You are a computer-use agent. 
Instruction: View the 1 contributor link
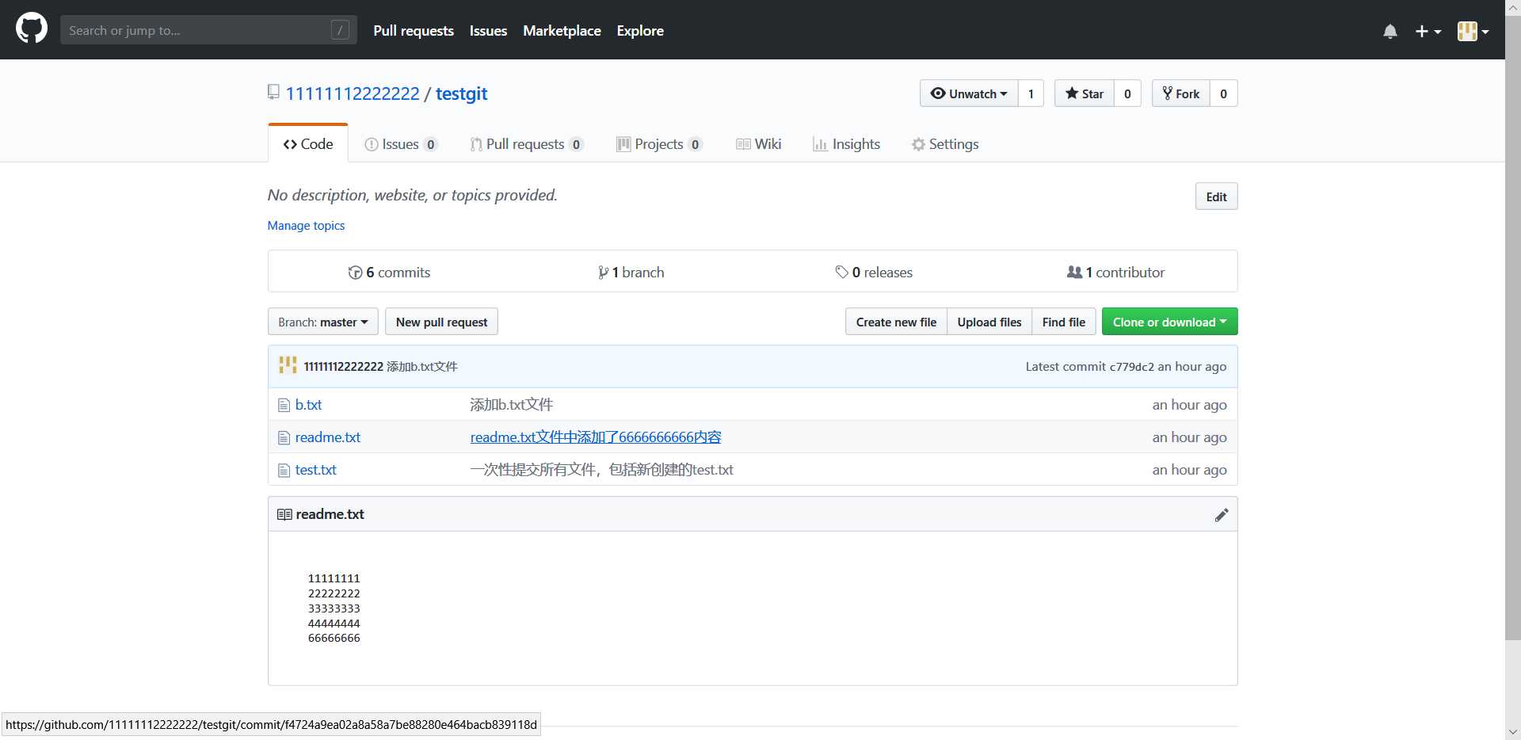[x=1115, y=273]
